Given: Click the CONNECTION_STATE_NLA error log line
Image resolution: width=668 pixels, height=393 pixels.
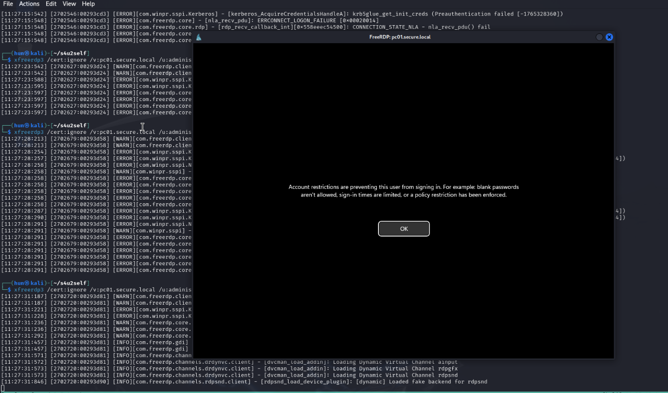Looking at the screenshot, I should (x=308, y=27).
